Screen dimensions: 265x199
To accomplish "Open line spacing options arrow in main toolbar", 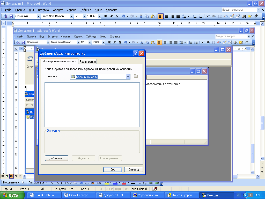I will point(188,16).
